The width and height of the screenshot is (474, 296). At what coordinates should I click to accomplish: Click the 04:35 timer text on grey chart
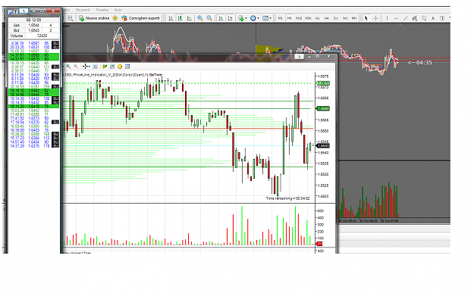click(x=420, y=63)
